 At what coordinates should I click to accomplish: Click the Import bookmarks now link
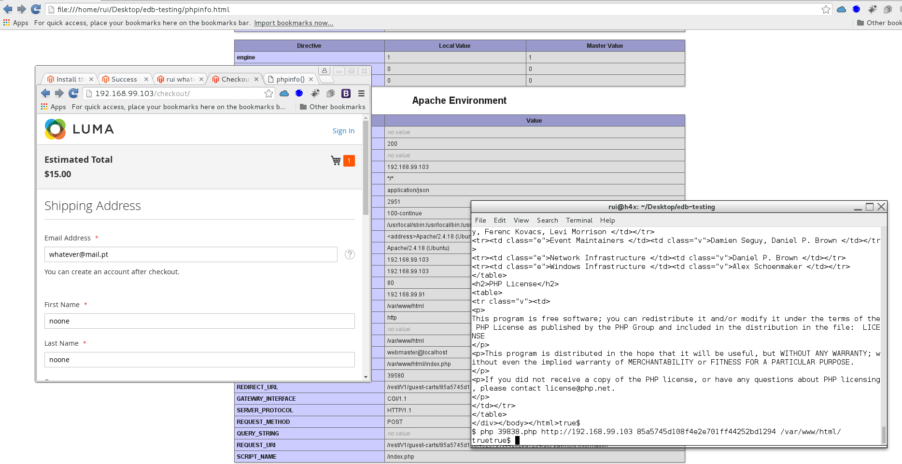[294, 23]
